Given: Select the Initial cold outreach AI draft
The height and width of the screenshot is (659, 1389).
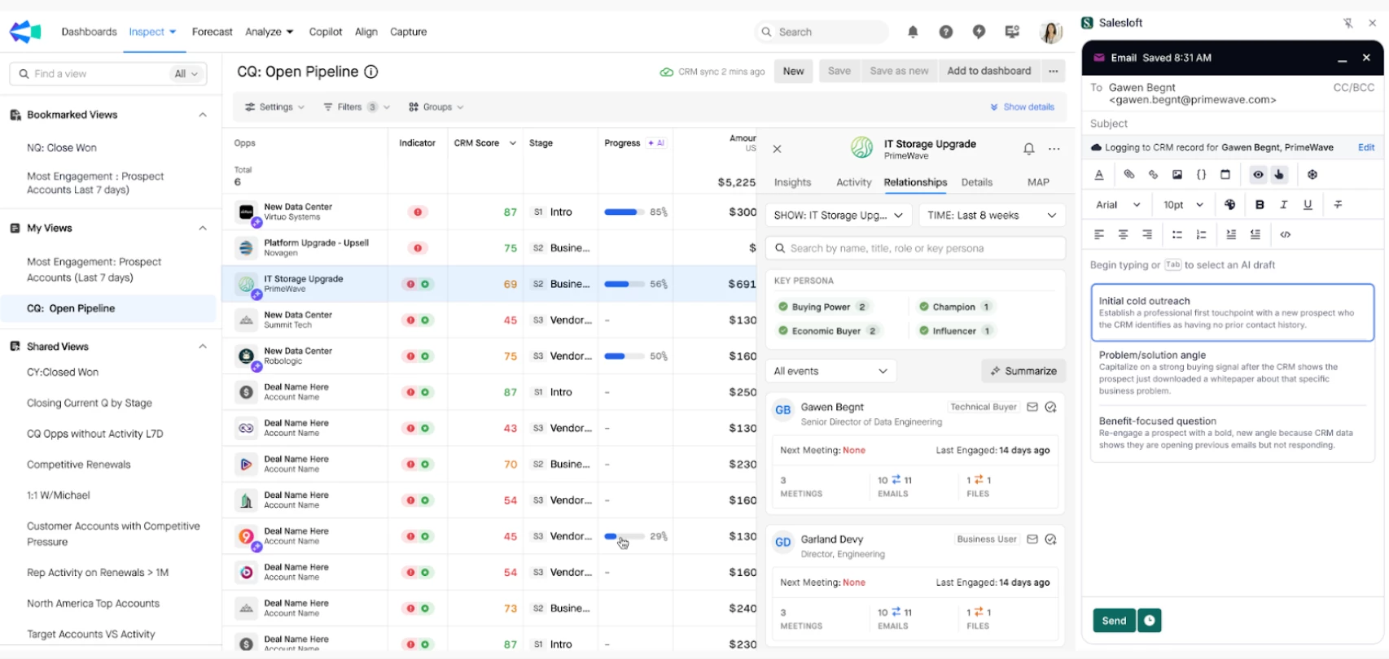Looking at the screenshot, I should point(1233,312).
